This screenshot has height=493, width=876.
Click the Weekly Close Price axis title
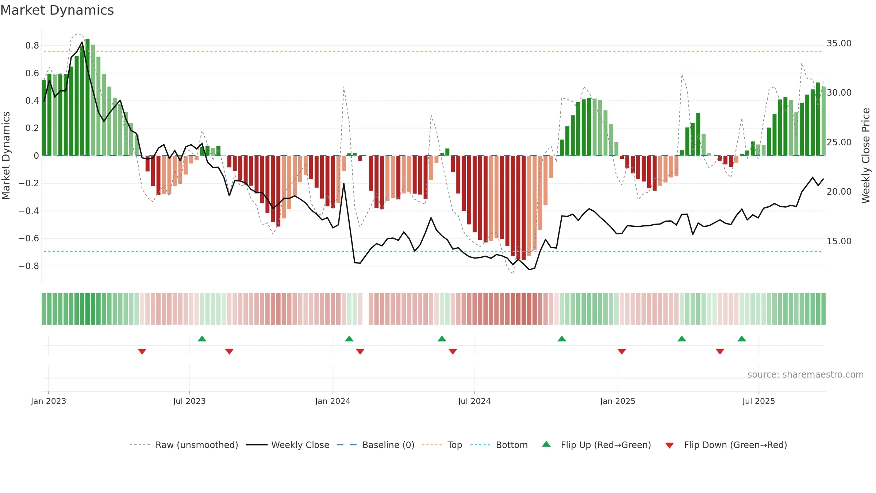point(866,156)
